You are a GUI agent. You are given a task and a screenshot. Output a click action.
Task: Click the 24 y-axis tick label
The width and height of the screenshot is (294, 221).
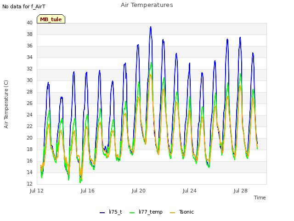(29, 115)
